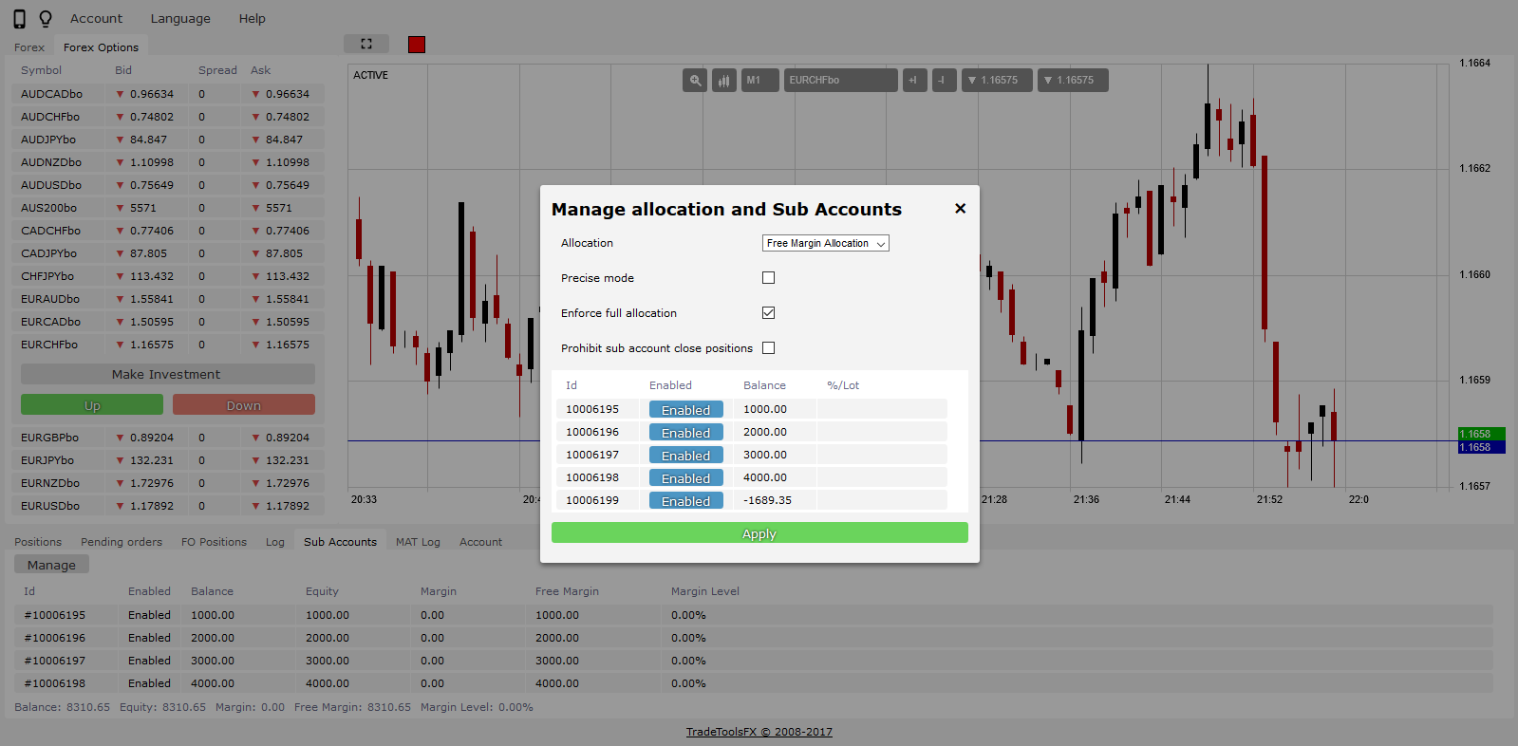This screenshot has width=1518, height=746.
Task: Click the lightbulb icon in top bar
Action: pyautogui.click(x=45, y=19)
